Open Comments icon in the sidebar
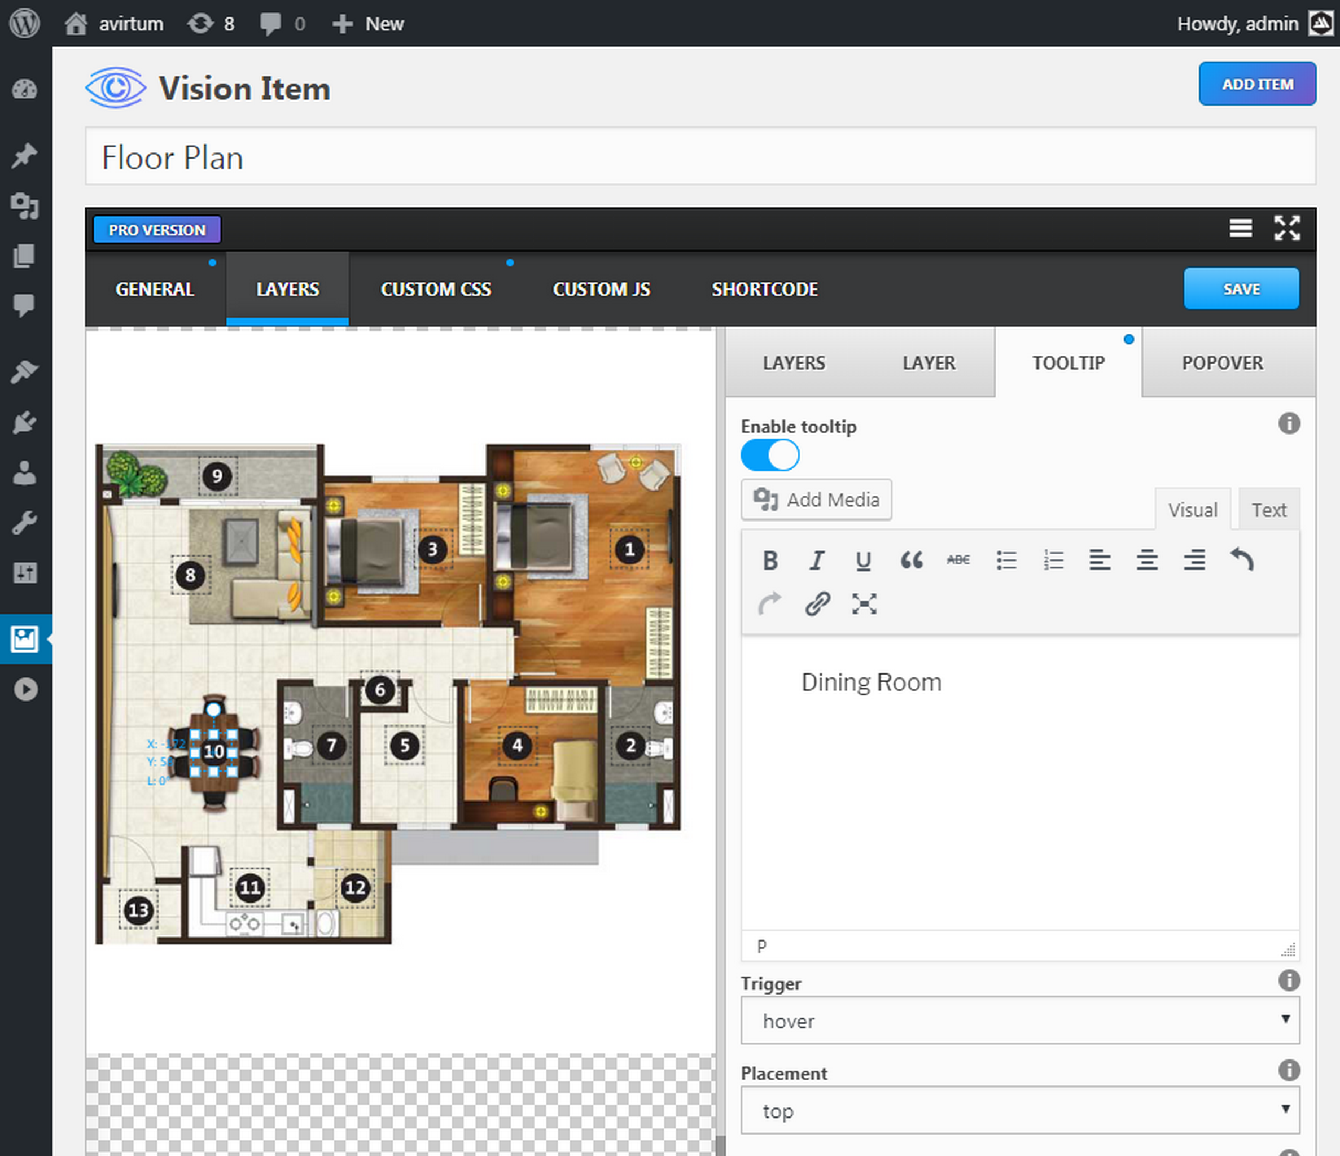The image size is (1340, 1156). 25,305
